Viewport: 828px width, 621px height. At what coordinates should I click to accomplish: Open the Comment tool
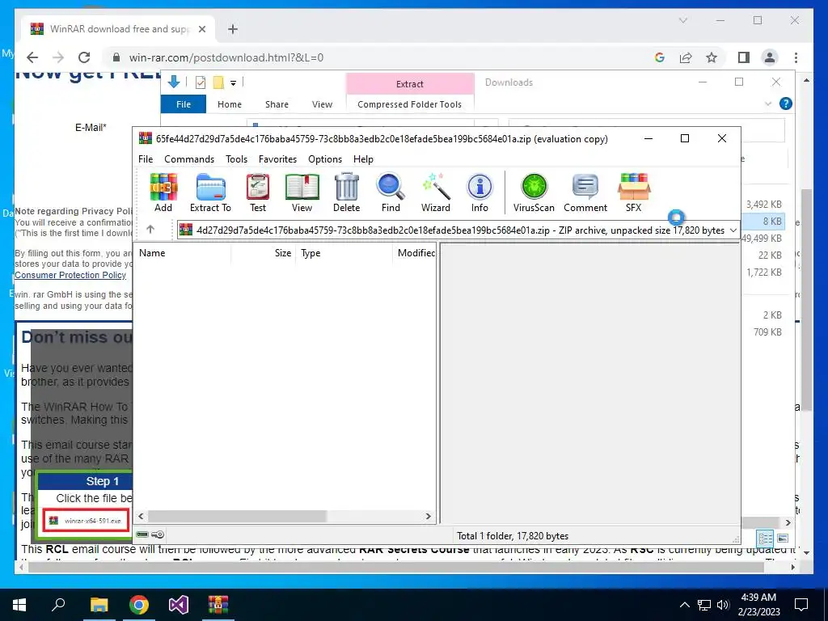click(585, 192)
